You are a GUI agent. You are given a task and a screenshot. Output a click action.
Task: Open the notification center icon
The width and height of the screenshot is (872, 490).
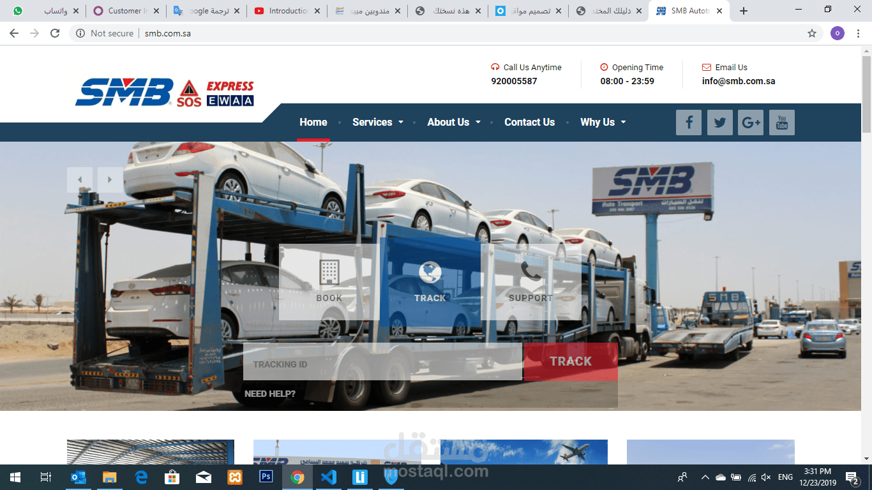tap(852, 477)
